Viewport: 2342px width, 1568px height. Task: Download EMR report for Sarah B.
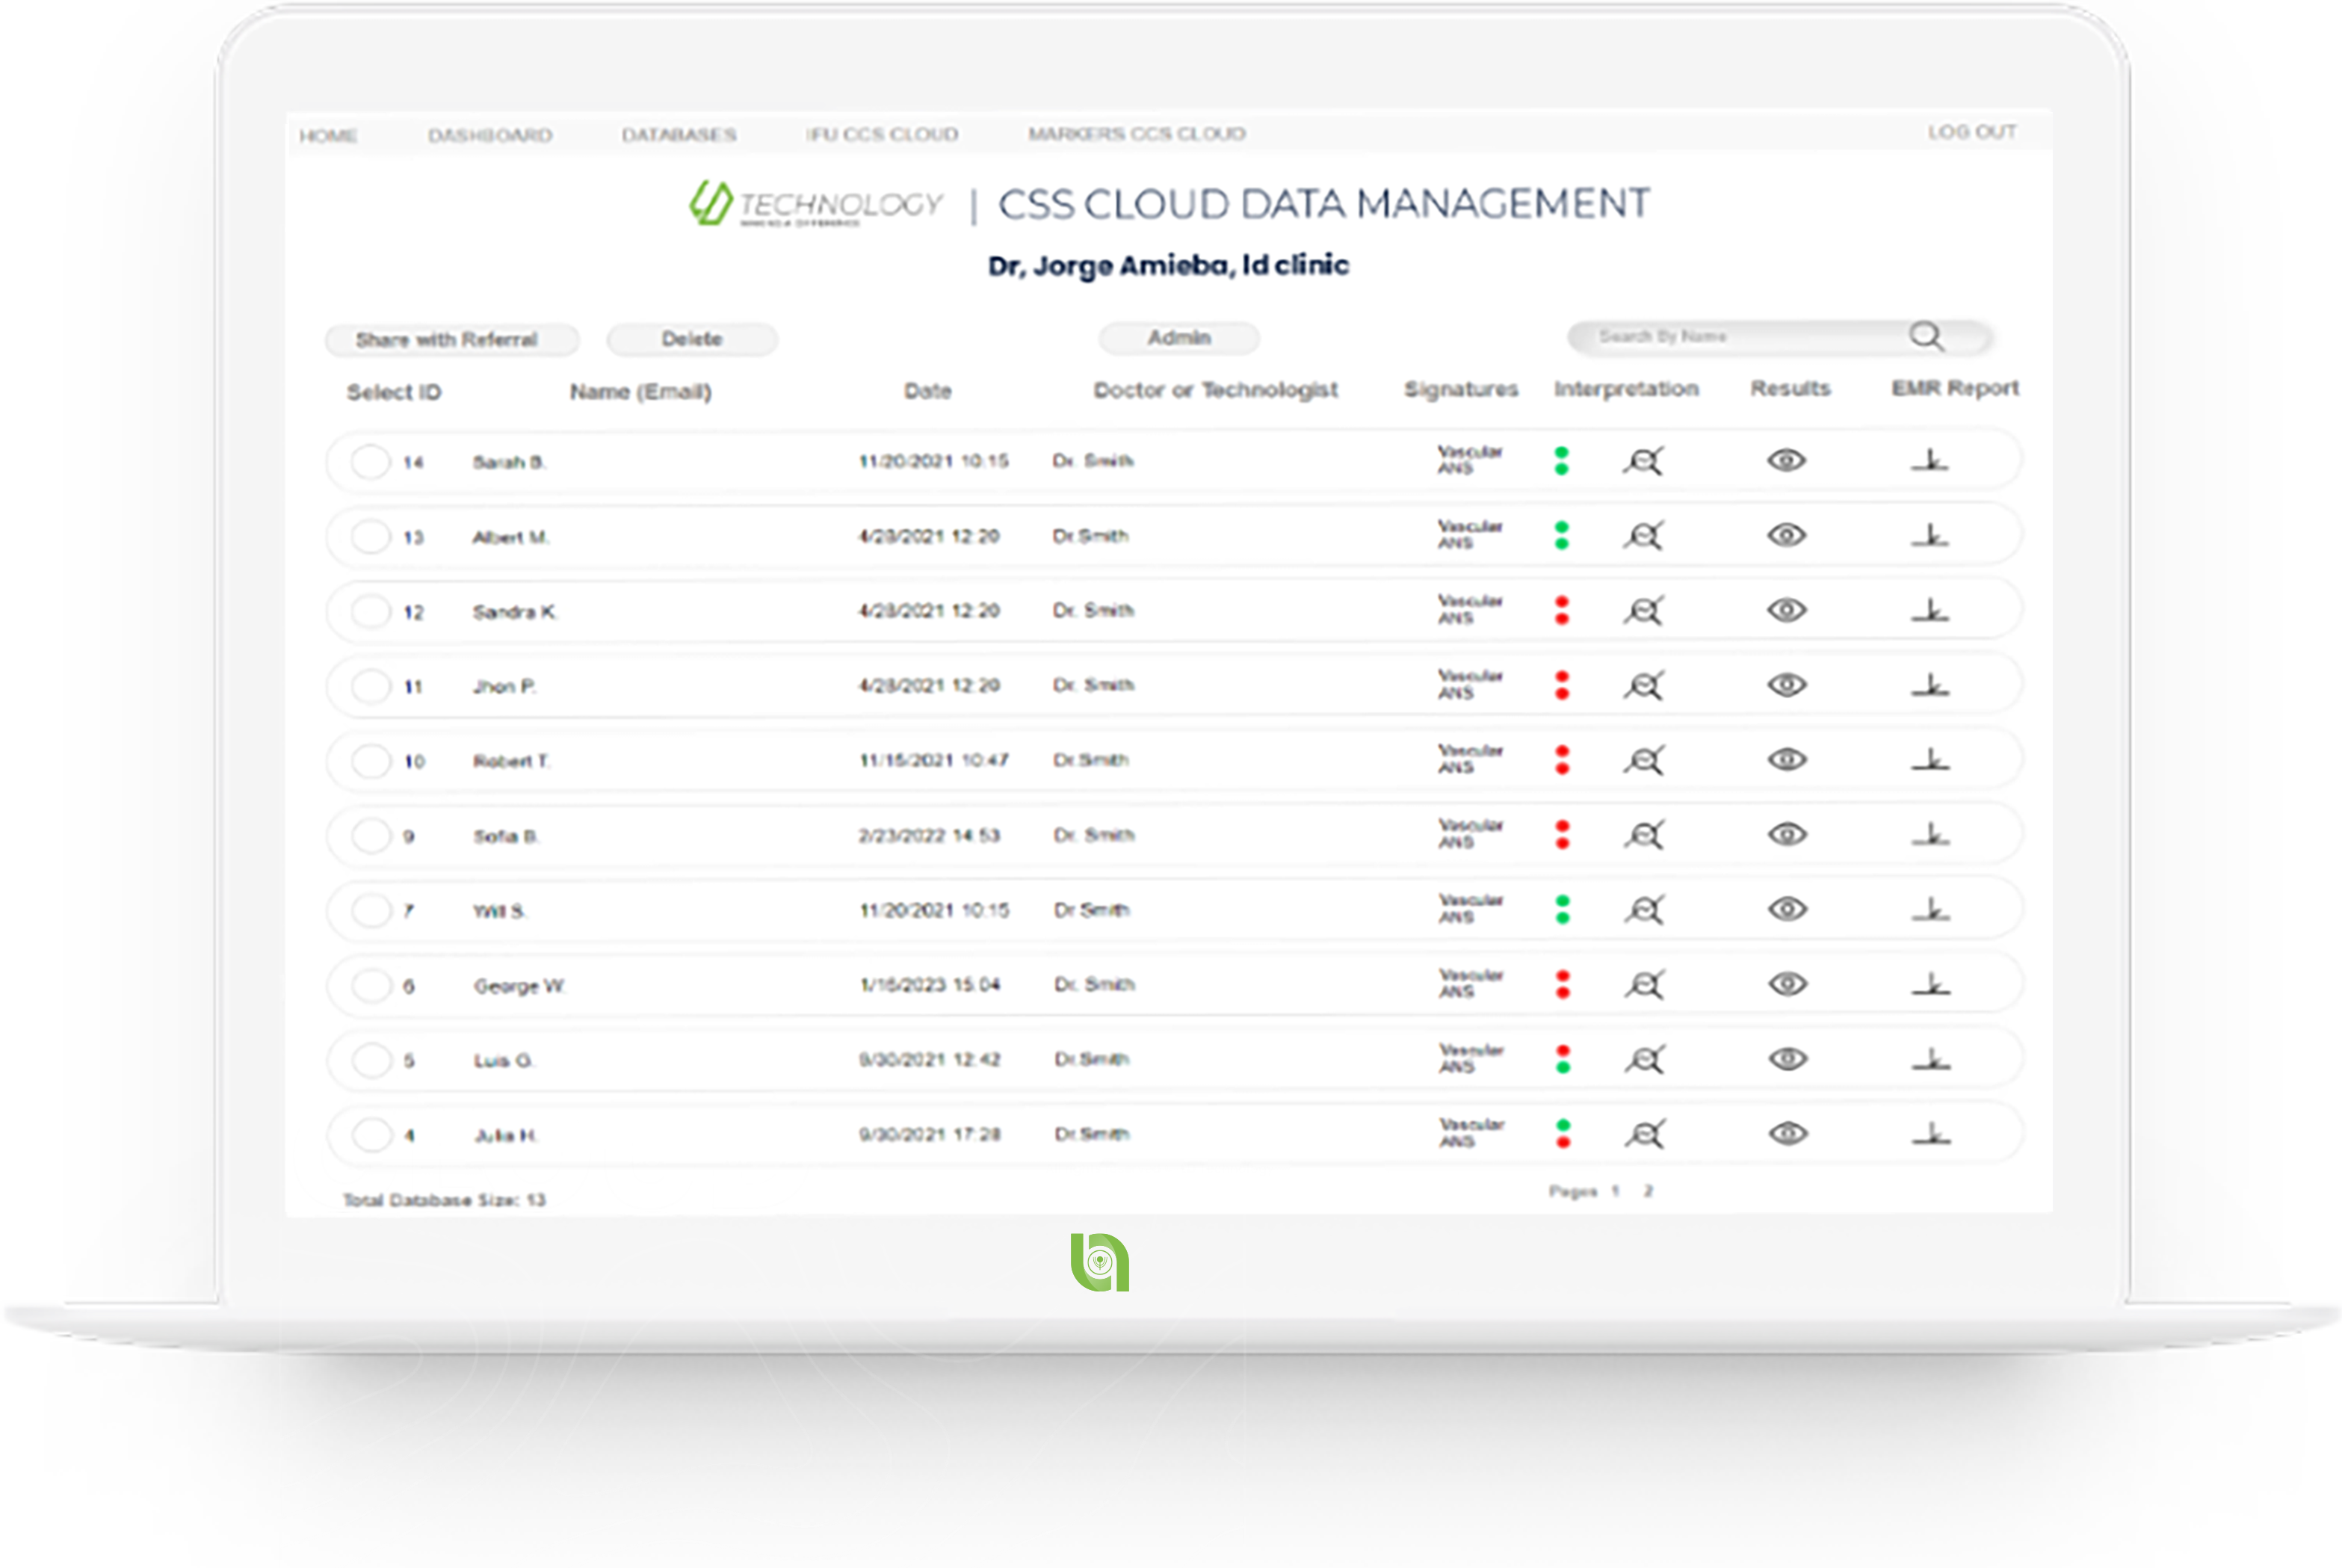click(x=1930, y=460)
